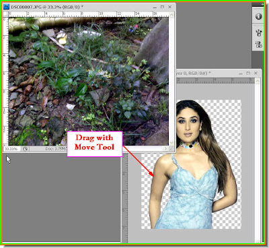Open the Clone Source panel icon
The height and width of the screenshot is (248, 269).
(x=259, y=44)
